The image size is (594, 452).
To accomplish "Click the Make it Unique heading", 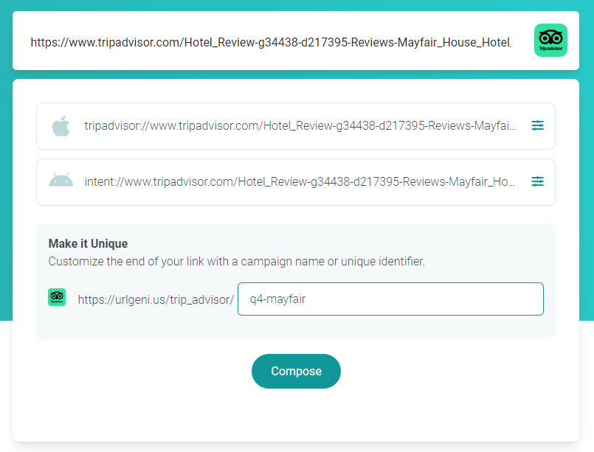I will tap(88, 243).
